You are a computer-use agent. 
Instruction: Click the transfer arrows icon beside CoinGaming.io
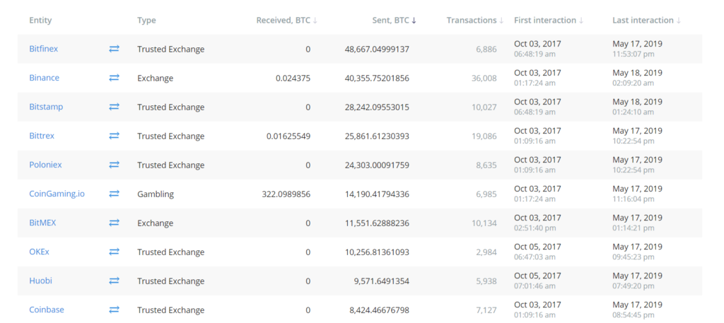[114, 194]
